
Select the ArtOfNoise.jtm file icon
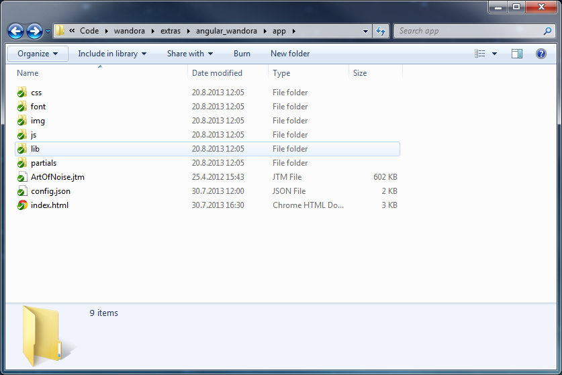click(22, 177)
